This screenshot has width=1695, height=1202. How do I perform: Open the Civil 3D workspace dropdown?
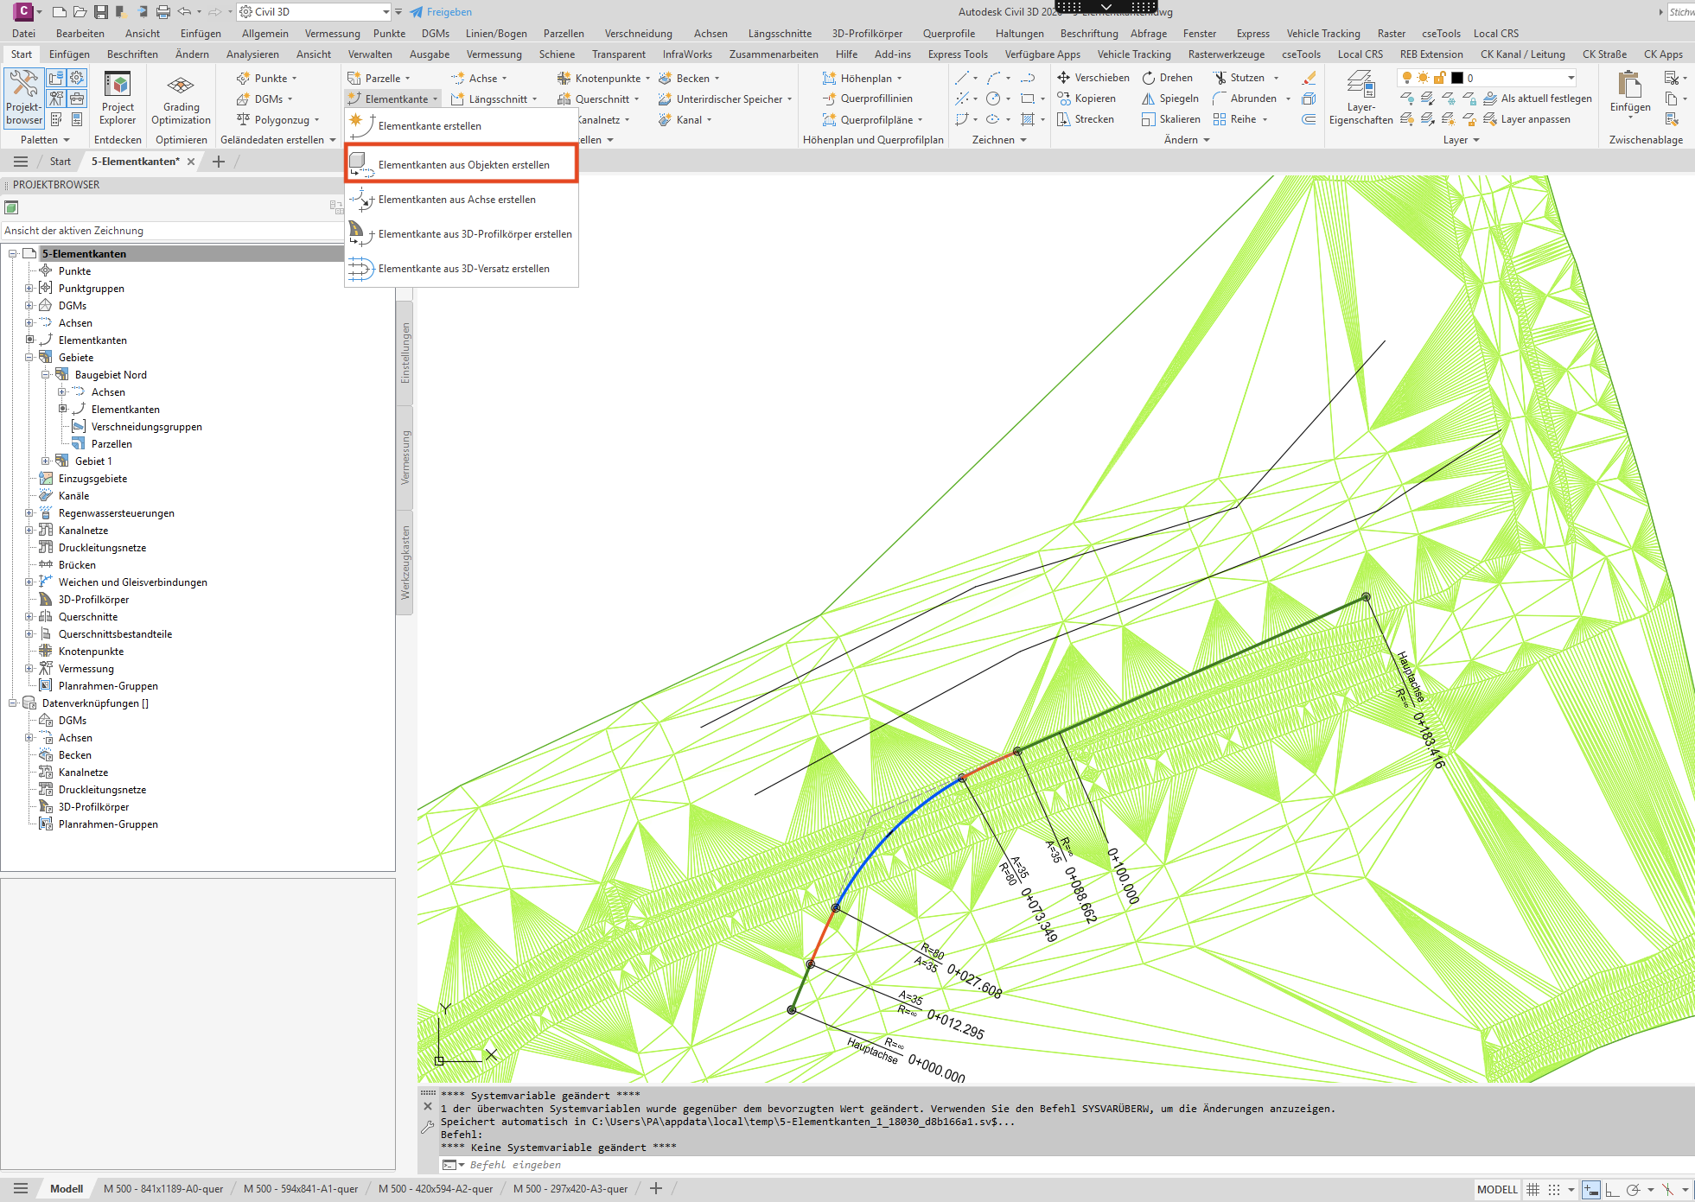pyautogui.click(x=315, y=12)
